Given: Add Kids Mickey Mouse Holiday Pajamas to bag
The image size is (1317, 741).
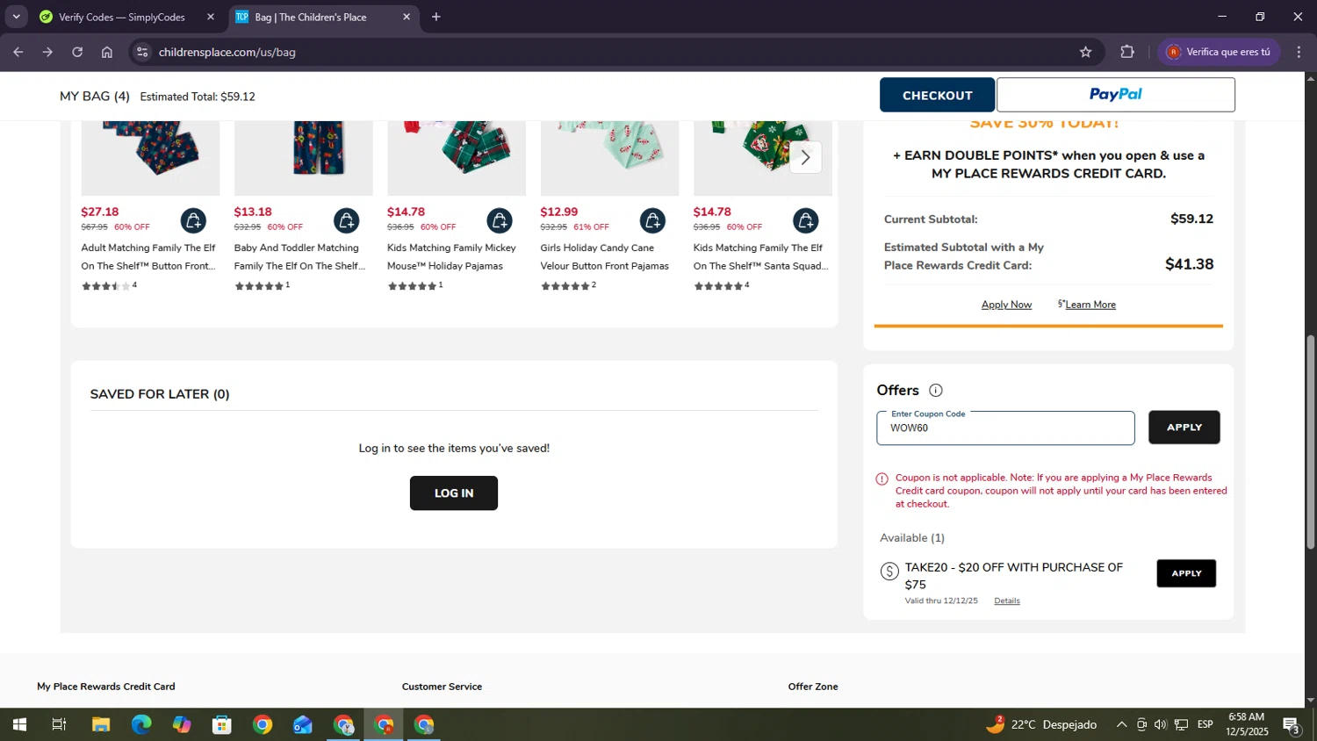Looking at the screenshot, I should click(x=499, y=220).
